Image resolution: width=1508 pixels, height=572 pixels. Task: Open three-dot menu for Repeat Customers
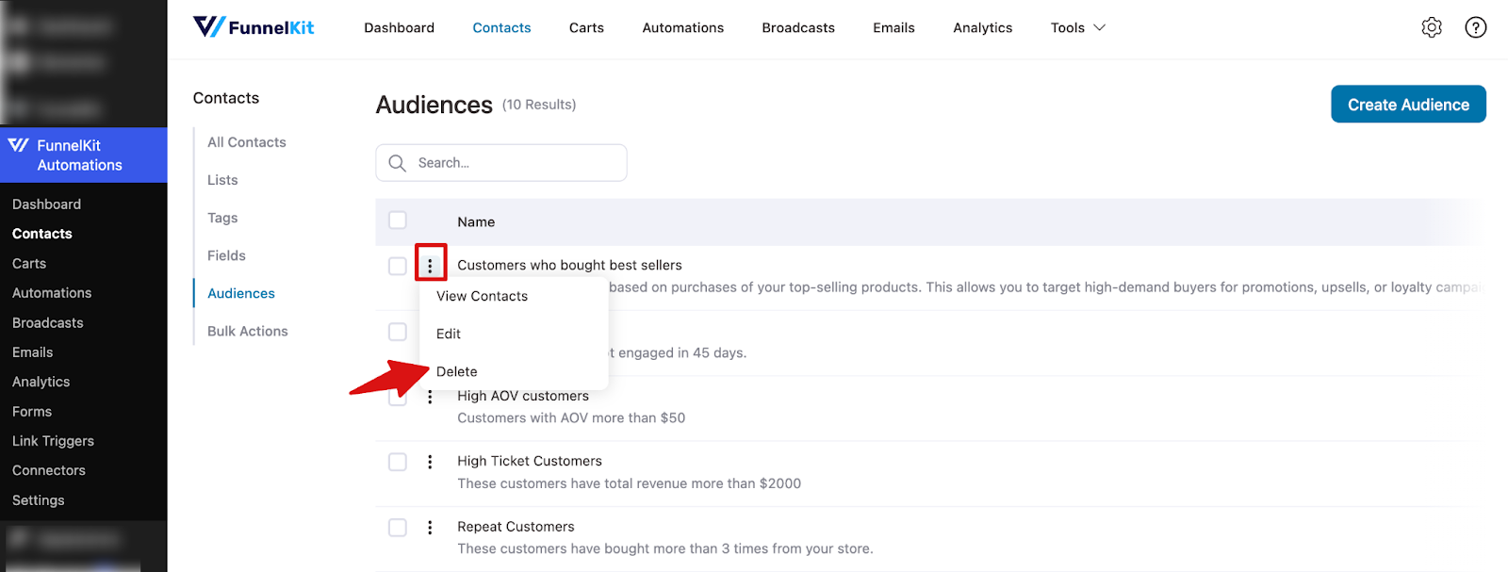430,528
